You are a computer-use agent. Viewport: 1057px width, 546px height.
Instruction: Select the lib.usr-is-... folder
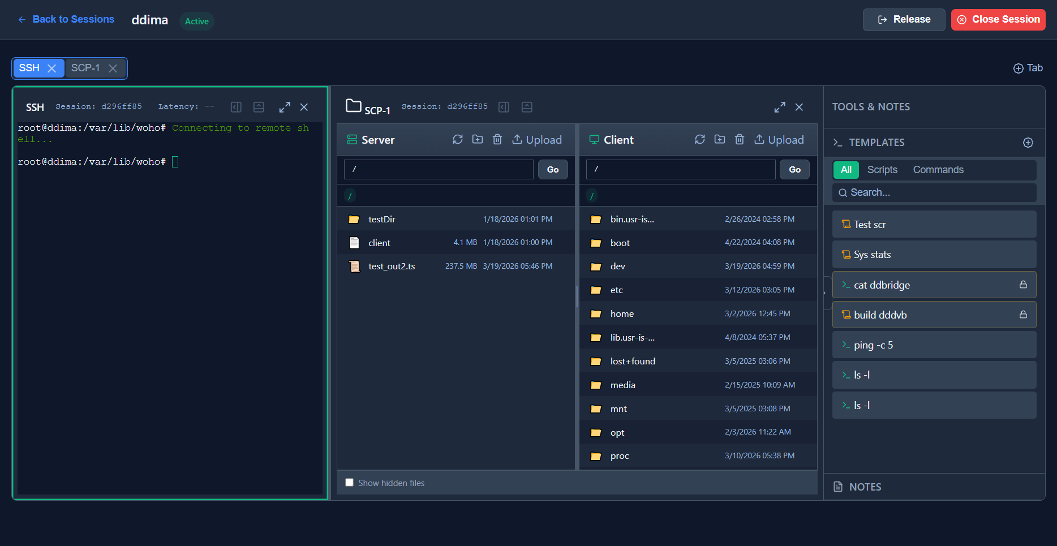click(x=698, y=337)
